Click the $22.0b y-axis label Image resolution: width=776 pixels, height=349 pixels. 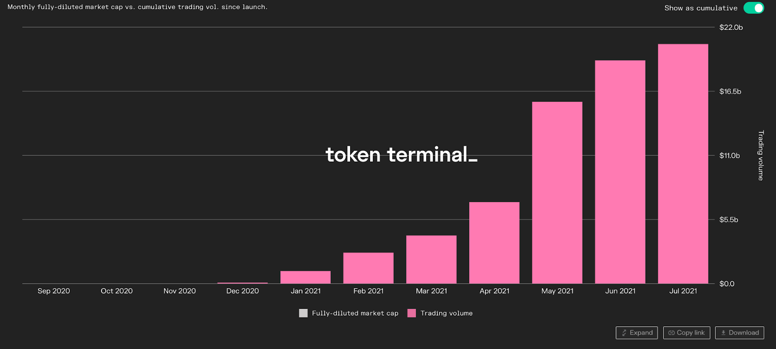click(x=731, y=28)
